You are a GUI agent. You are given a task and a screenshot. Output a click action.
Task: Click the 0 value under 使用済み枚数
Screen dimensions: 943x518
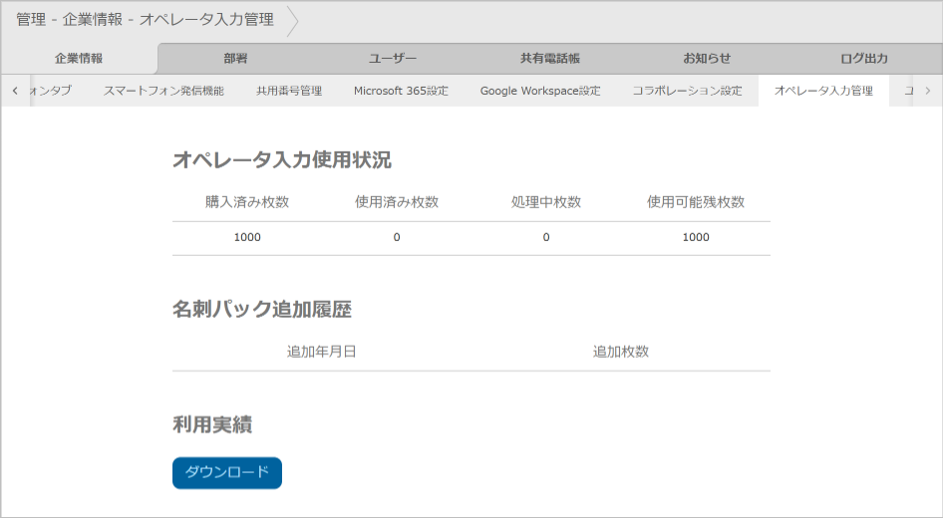[397, 237]
